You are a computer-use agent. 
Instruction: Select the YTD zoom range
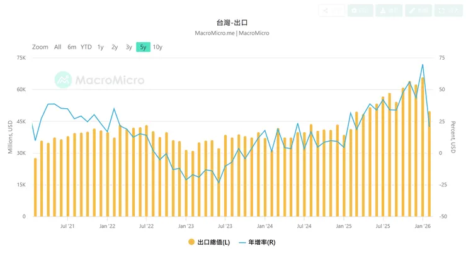[x=86, y=47]
